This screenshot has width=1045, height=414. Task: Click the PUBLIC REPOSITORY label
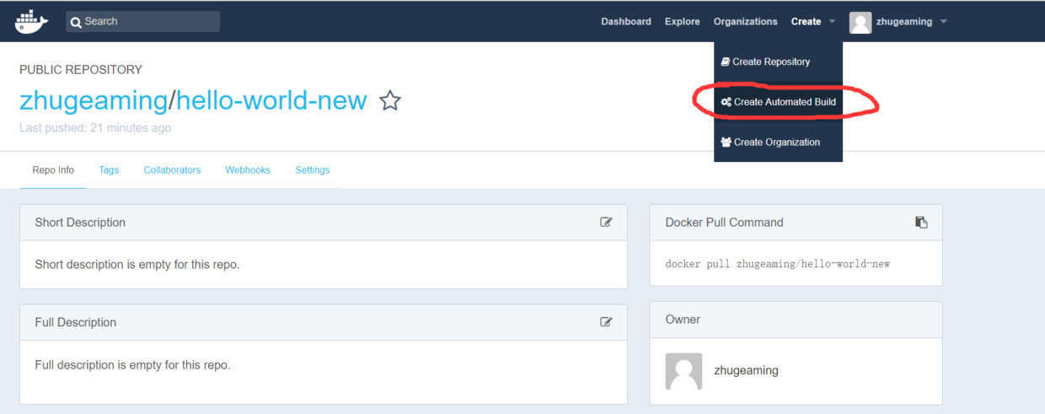81,70
